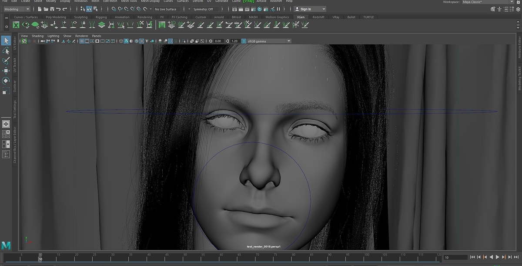Screen dimensions: 522x266
Task: Go to start of playback range
Action: 472,257
